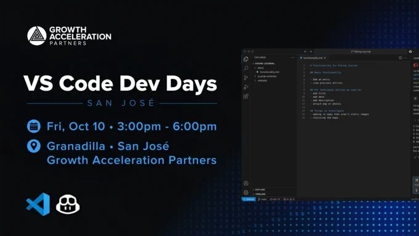Expand the OUTLINE section
Image resolution: width=419 pixels, height=236 pixels.
pyautogui.click(x=259, y=190)
